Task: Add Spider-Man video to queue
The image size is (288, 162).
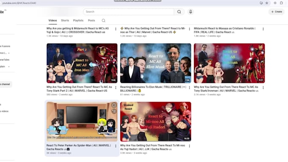Action: 114,111
